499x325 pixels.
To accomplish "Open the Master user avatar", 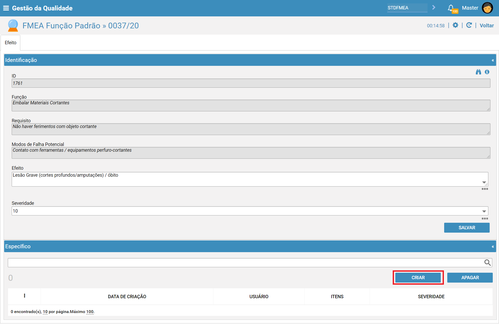I will pos(487,8).
